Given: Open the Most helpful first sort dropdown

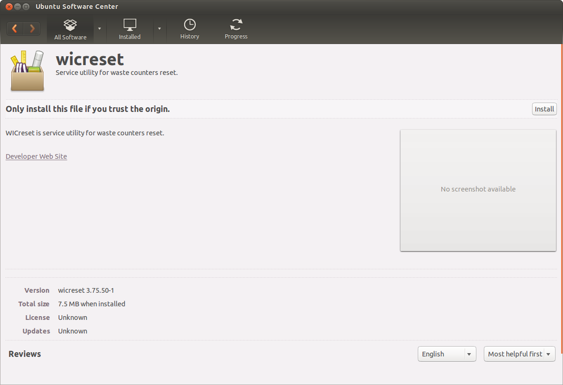Looking at the screenshot, I should [519, 354].
